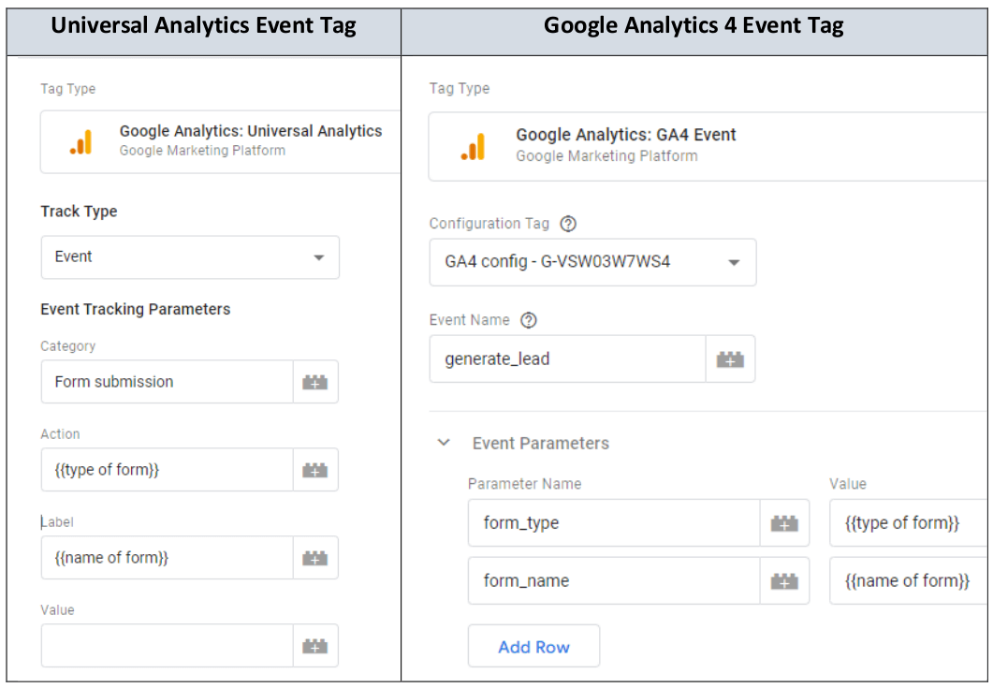
Task: Click variable picker icon beside Category field
Action: point(314,382)
